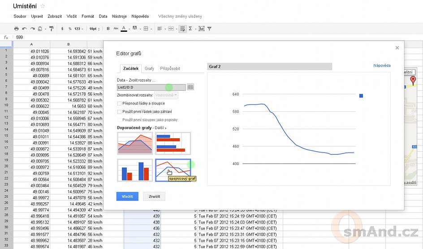Open the merge cells dropdown arrow

(177, 29)
